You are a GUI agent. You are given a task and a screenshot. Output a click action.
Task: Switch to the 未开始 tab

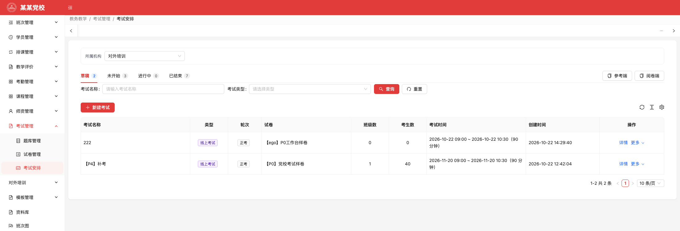(117, 76)
